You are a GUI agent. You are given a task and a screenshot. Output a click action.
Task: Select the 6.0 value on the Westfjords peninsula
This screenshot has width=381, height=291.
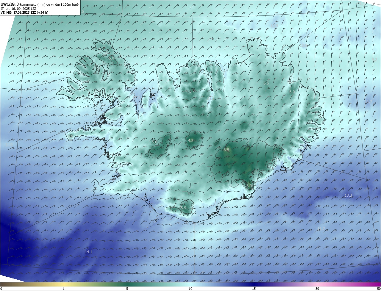[111, 58]
